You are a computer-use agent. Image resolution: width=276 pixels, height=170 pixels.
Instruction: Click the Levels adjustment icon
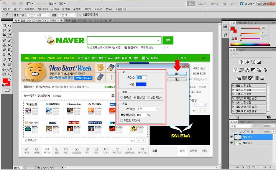point(248,62)
